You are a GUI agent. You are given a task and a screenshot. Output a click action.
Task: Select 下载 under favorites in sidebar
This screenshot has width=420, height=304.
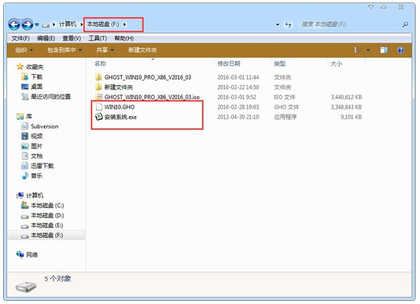(37, 77)
